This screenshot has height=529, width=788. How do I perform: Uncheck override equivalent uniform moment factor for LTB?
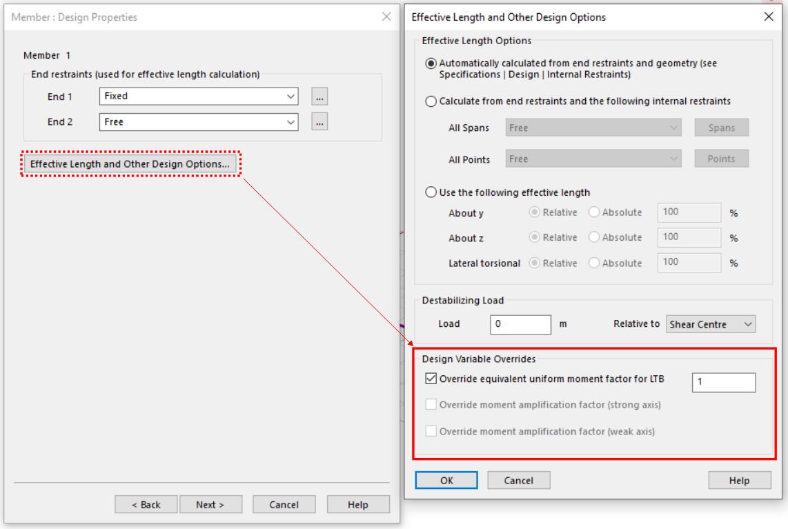pos(431,378)
